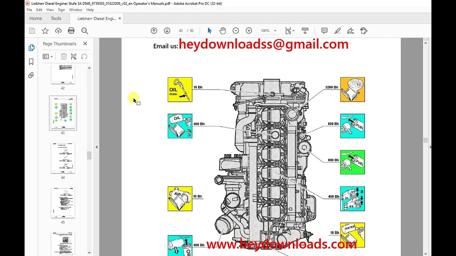Open the sign document pen icon

351,31
